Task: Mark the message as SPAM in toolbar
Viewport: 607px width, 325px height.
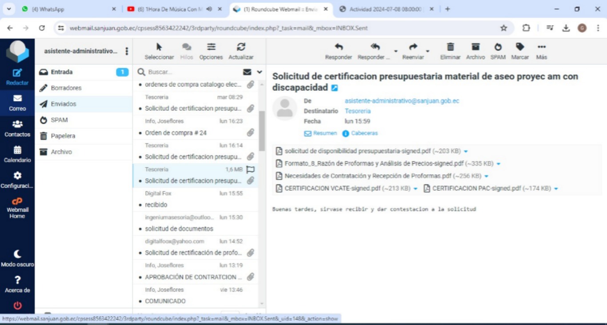Action: [498, 47]
